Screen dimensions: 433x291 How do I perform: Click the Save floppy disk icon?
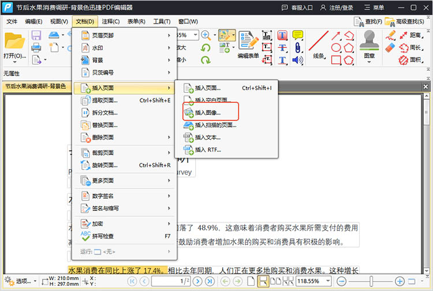pyautogui.click(x=36, y=35)
